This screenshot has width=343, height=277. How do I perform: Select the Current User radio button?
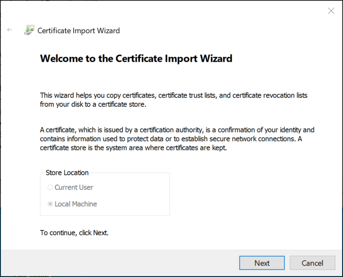click(x=50, y=188)
